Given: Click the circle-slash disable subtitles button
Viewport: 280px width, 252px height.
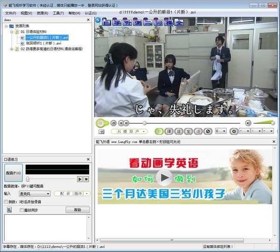Looking at the screenshot, I should pos(208,132).
